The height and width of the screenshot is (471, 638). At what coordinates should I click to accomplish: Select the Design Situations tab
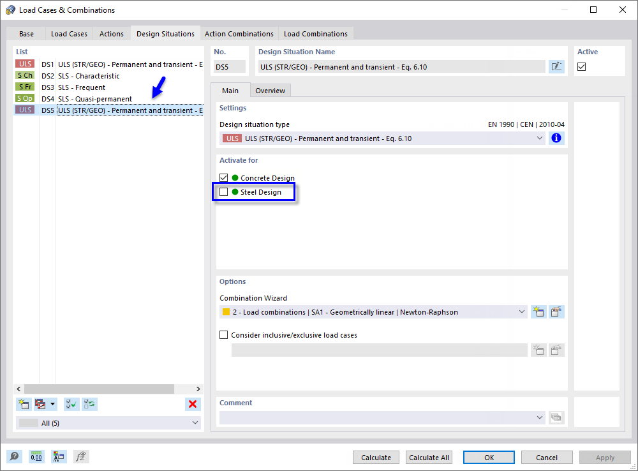point(166,34)
